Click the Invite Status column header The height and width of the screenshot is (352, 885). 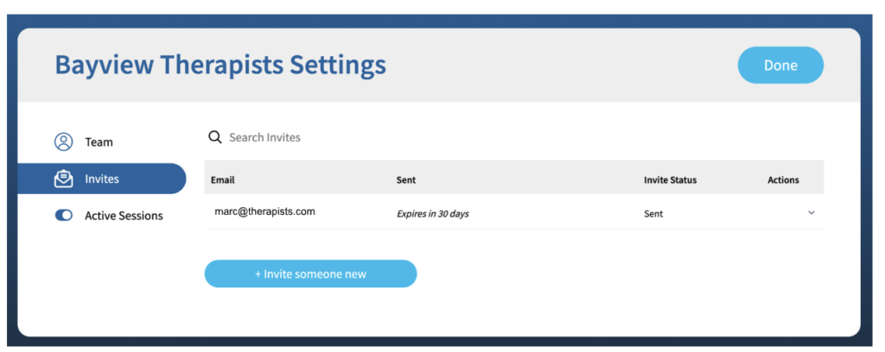coord(670,180)
